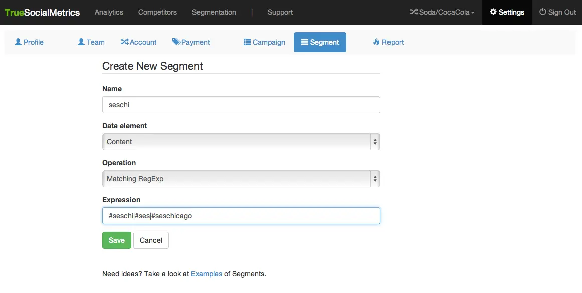Click the Name input field
The width and height of the screenshot is (582, 293).
pos(241,105)
